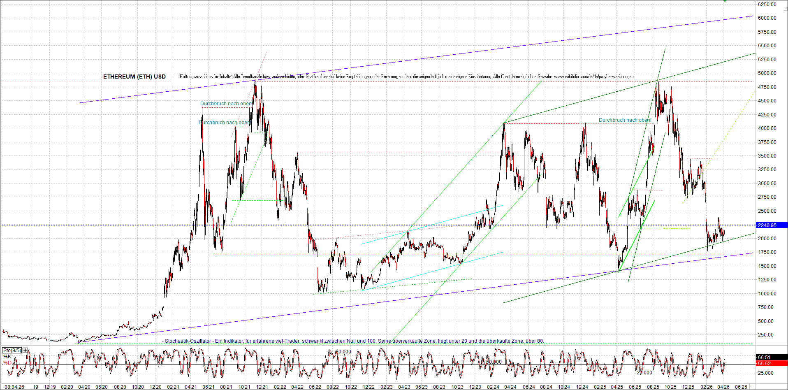Select the ETHEREUM (ETH) USD chart title

click(x=134, y=77)
